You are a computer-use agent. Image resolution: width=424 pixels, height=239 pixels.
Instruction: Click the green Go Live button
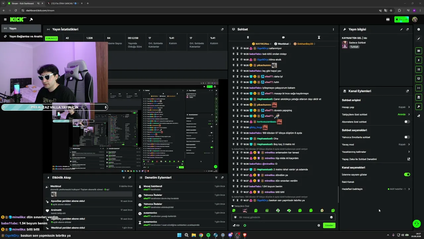401,20
